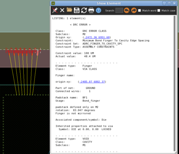Open the DRC origin xy coordinate link
This screenshot has width=179, height=154.
pos(97,38)
